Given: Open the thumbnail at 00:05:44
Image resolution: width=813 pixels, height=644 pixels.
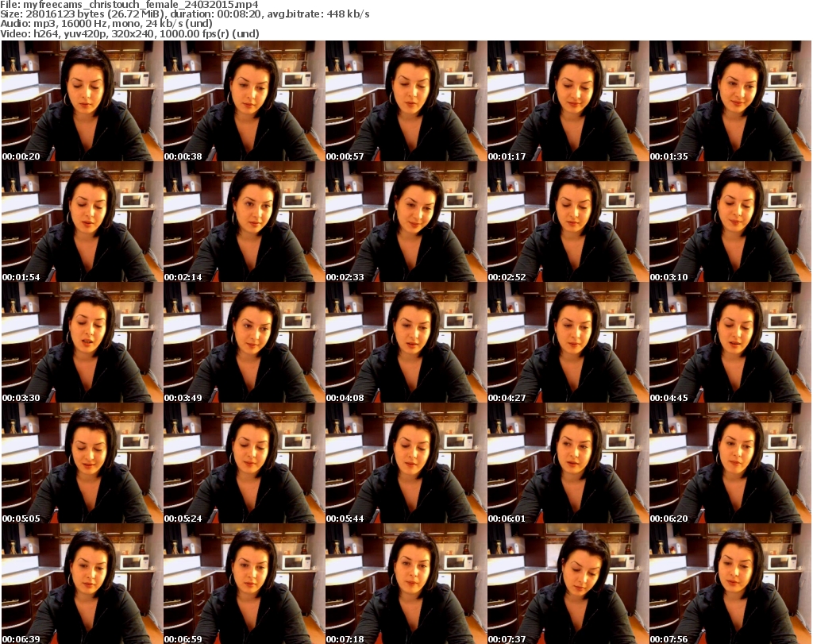Looking at the screenshot, I should click(405, 464).
